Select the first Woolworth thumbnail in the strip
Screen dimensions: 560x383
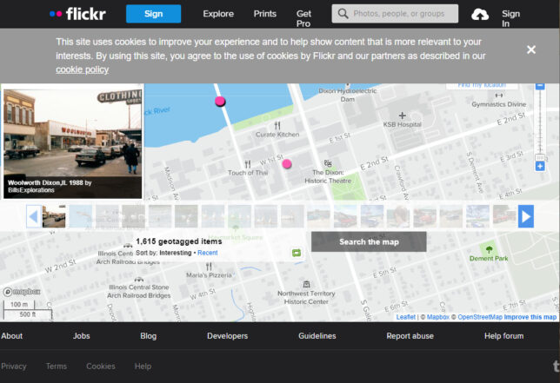[54, 216]
